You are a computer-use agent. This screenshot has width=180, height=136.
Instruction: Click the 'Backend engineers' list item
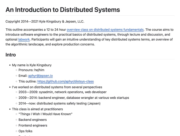tap(33, 120)
